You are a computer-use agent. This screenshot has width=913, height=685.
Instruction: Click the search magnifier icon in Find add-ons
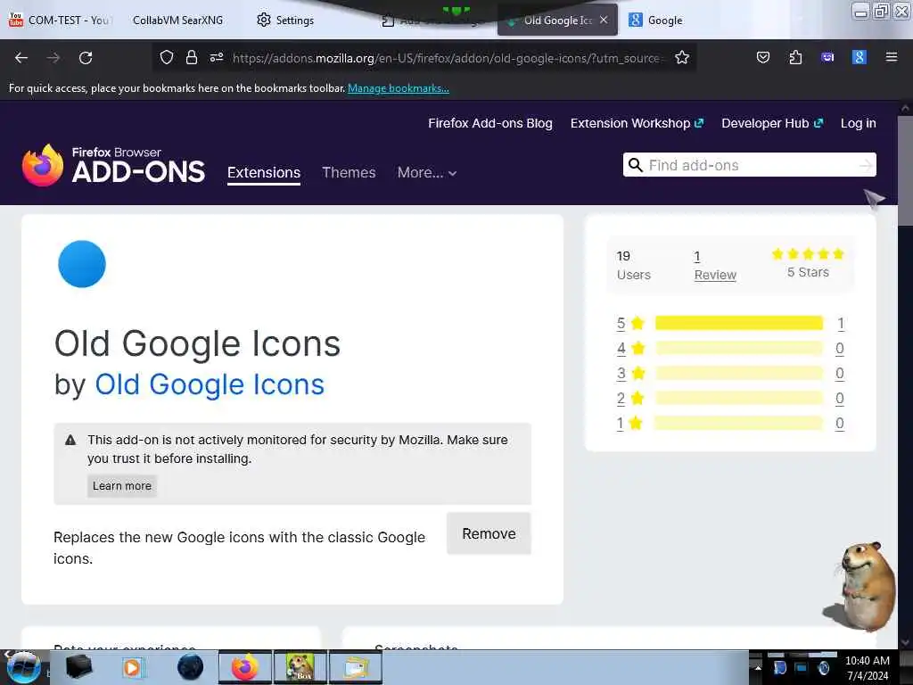click(x=636, y=165)
